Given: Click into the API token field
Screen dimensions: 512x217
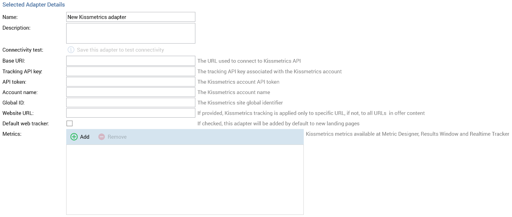Looking at the screenshot, I should (x=131, y=82).
